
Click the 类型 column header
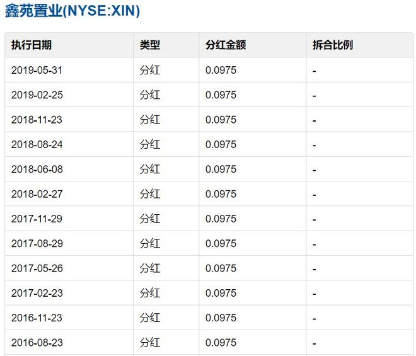150,45
